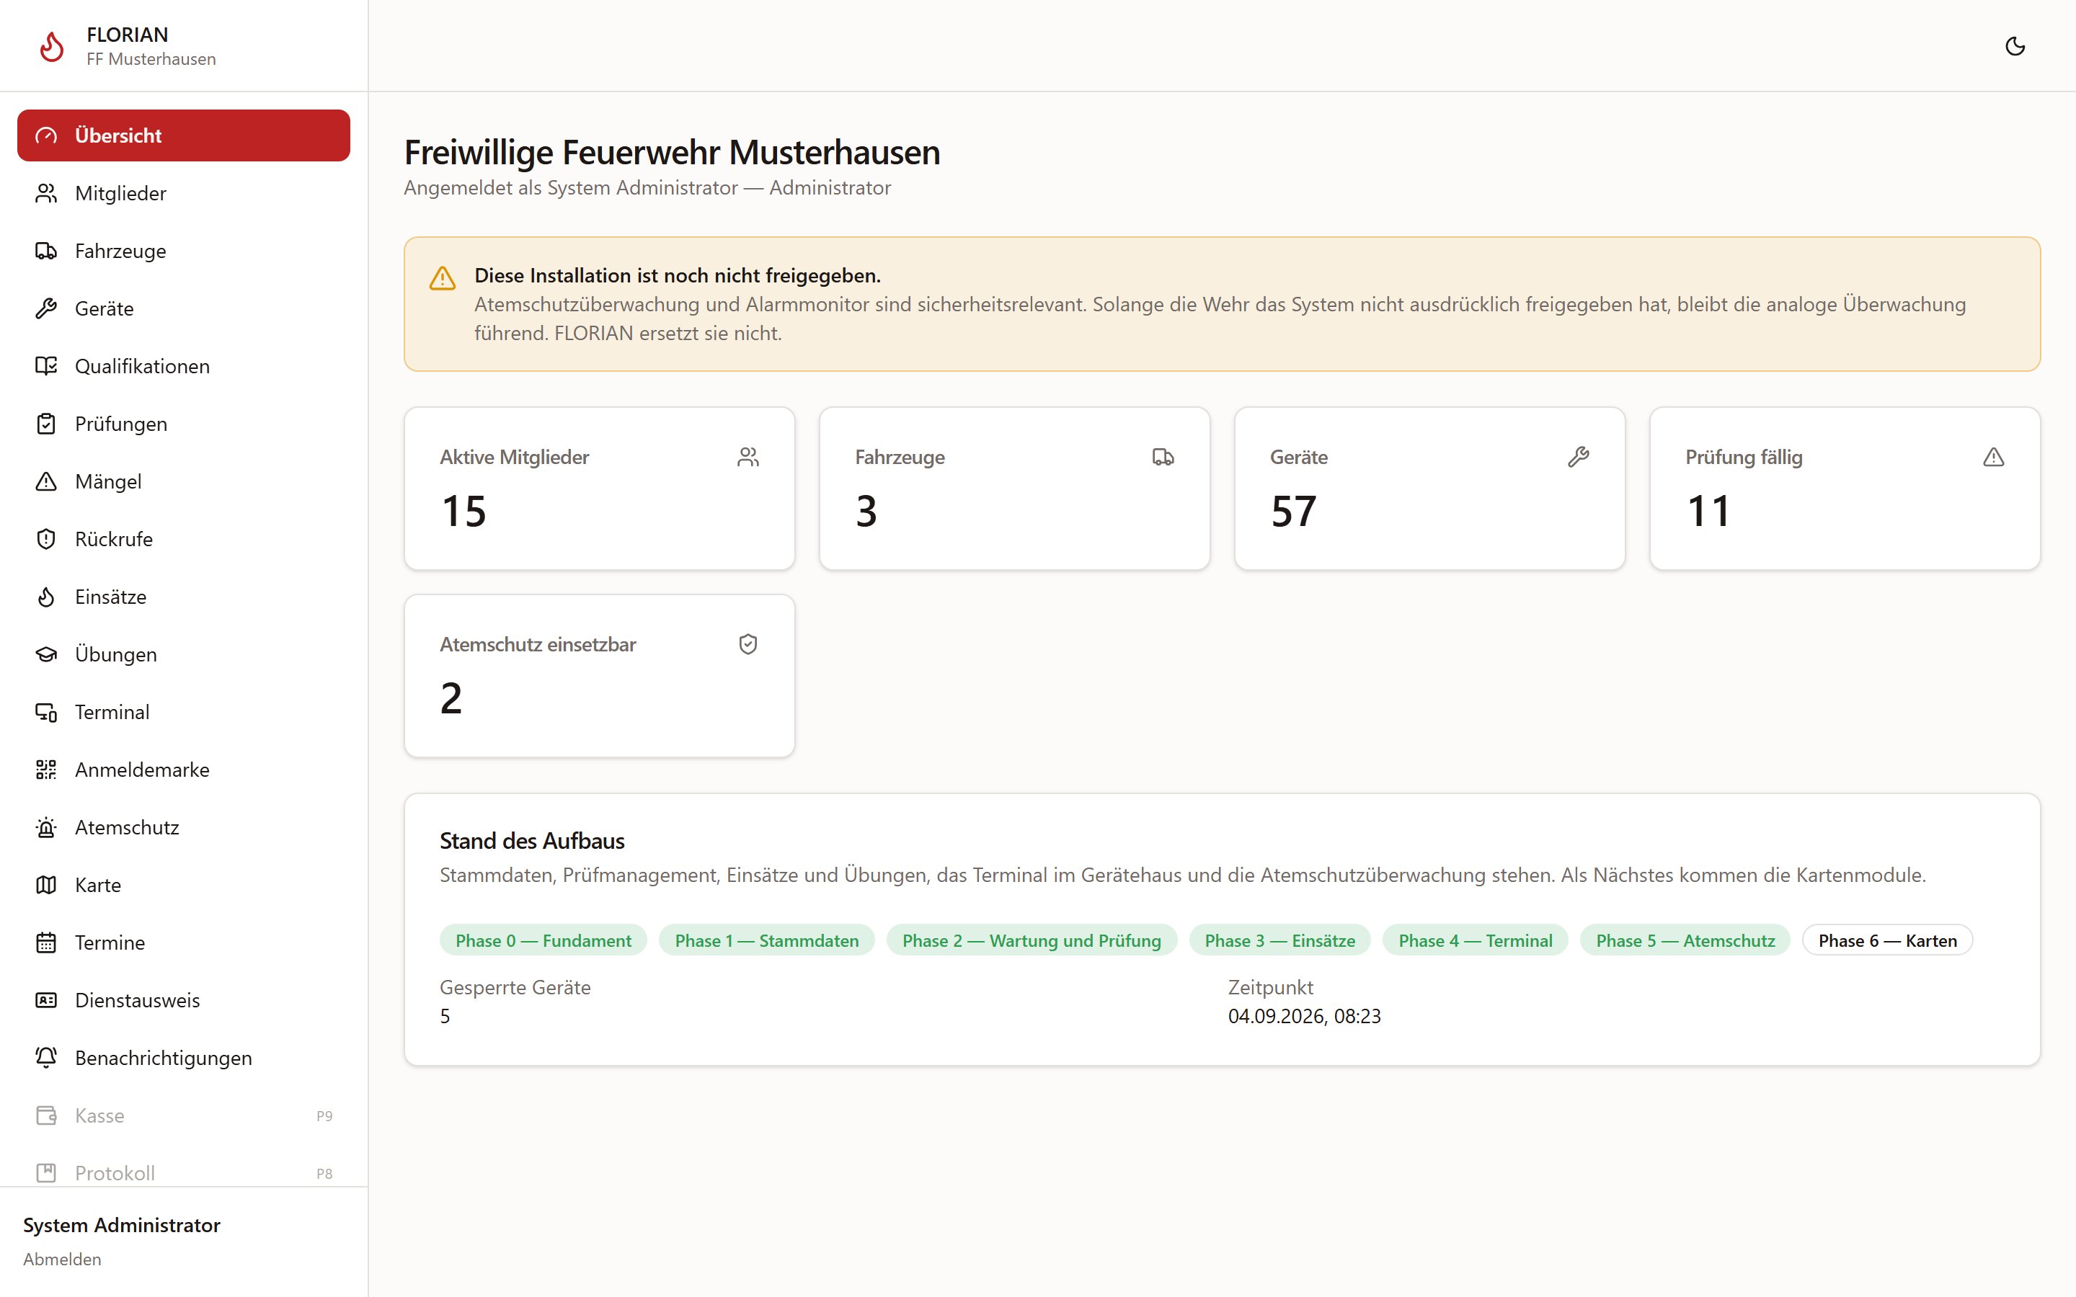2076x1297 pixels.
Task: Click the FLORIAN flame logo
Action: [51, 46]
